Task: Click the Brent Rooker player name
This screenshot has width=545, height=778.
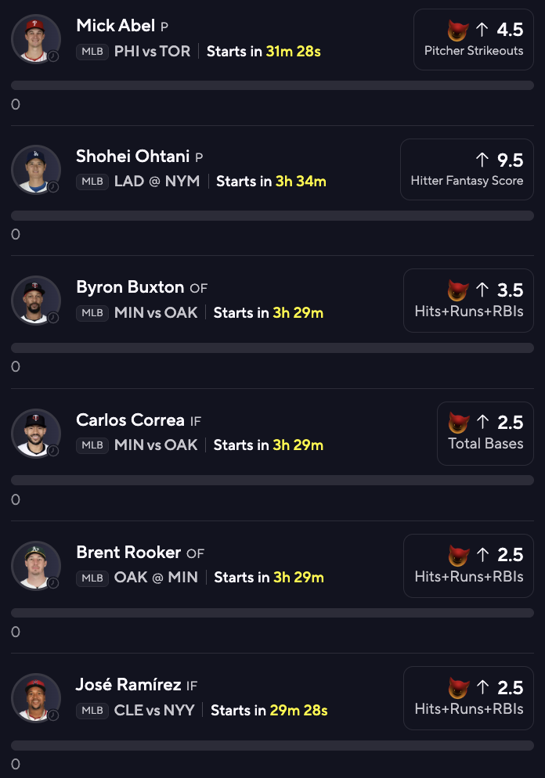Action: pyautogui.click(x=128, y=553)
